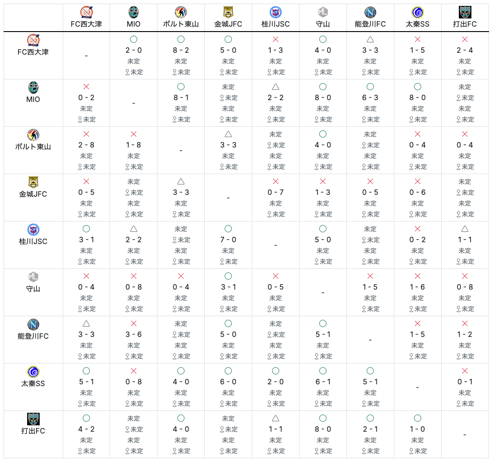
Task: Select the 能登川FC logo in the row header
Action: pos(33,325)
